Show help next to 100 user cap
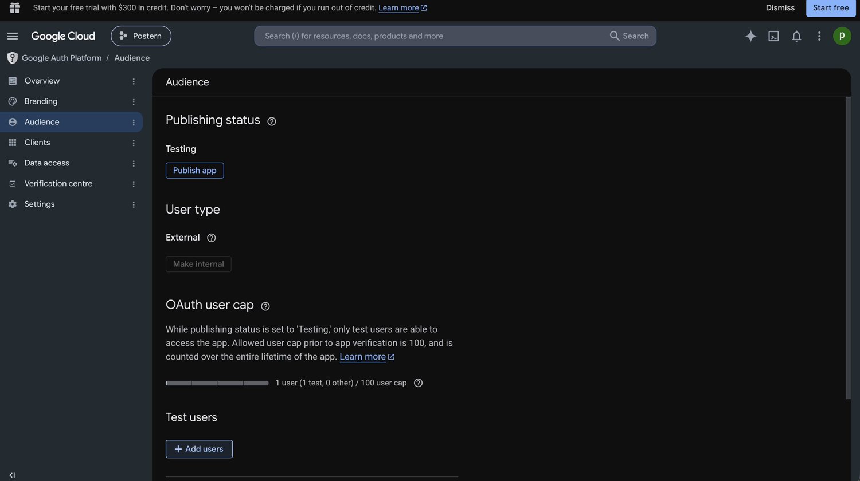 pyautogui.click(x=419, y=383)
